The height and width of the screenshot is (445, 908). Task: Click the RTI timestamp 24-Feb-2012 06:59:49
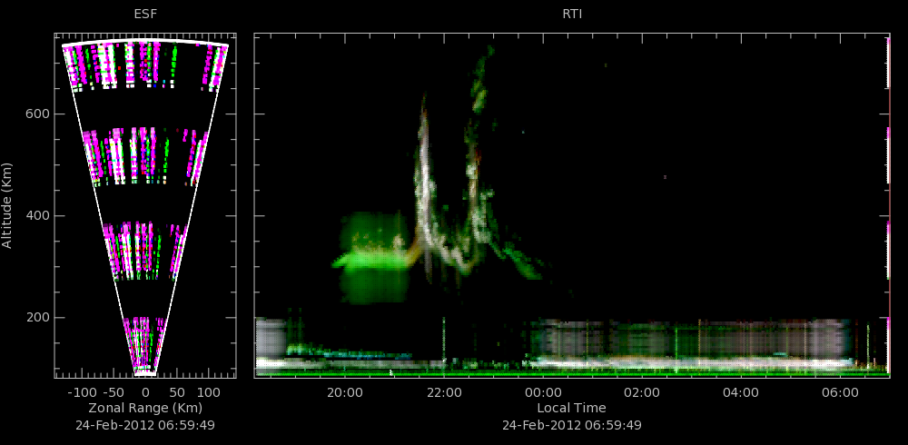tap(571, 425)
